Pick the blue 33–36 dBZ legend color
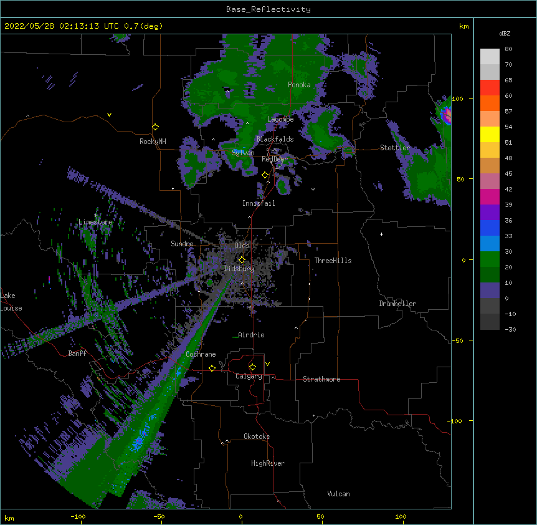 pyautogui.click(x=490, y=228)
